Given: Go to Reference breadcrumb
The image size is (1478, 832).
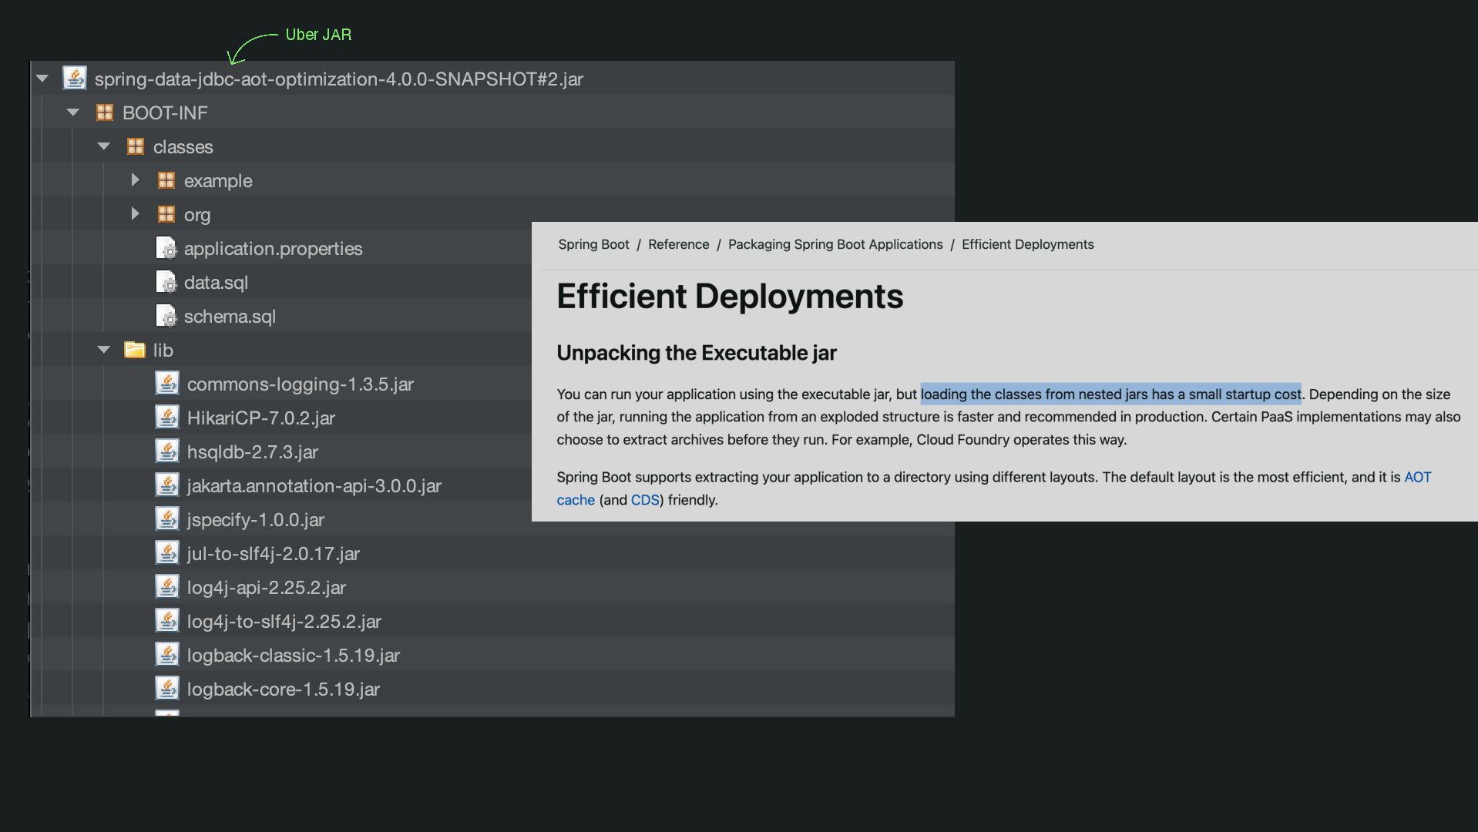Looking at the screenshot, I should click(678, 244).
